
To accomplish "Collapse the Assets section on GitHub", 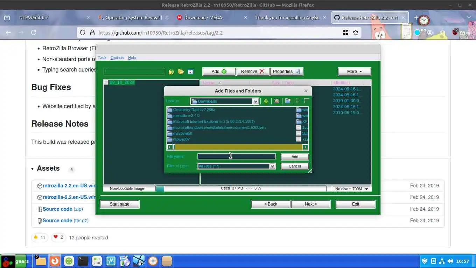I will click(x=32, y=169).
